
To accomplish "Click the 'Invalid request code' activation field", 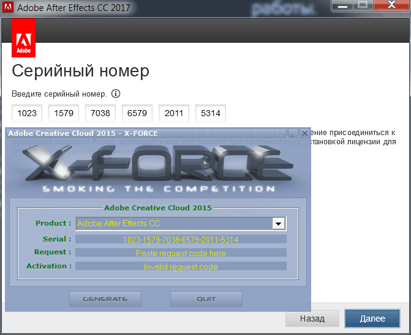I will pos(181,266).
